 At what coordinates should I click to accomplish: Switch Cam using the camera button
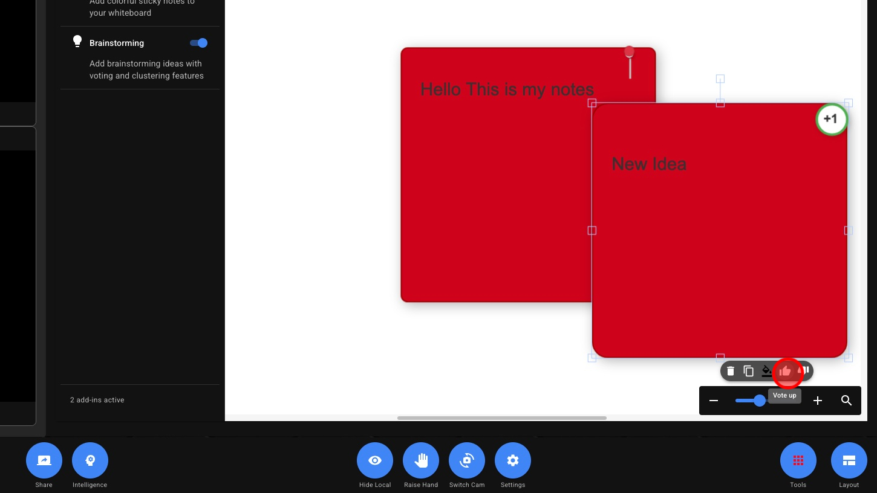coord(467,460)
